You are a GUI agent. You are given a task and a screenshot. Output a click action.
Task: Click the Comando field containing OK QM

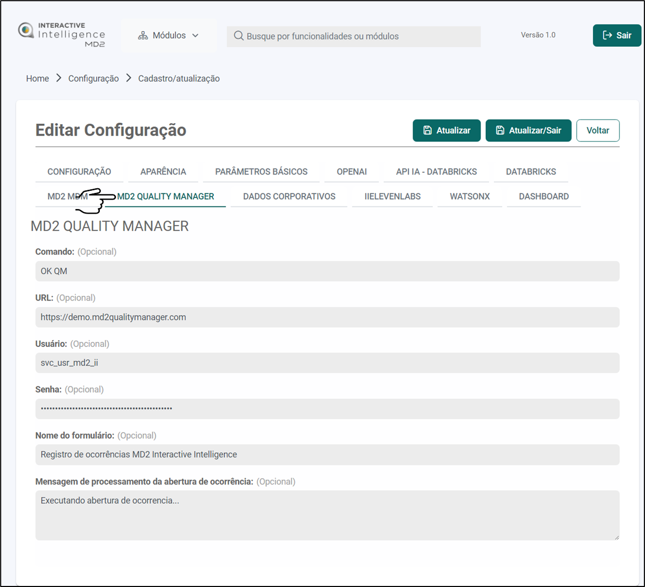point(327,271)
